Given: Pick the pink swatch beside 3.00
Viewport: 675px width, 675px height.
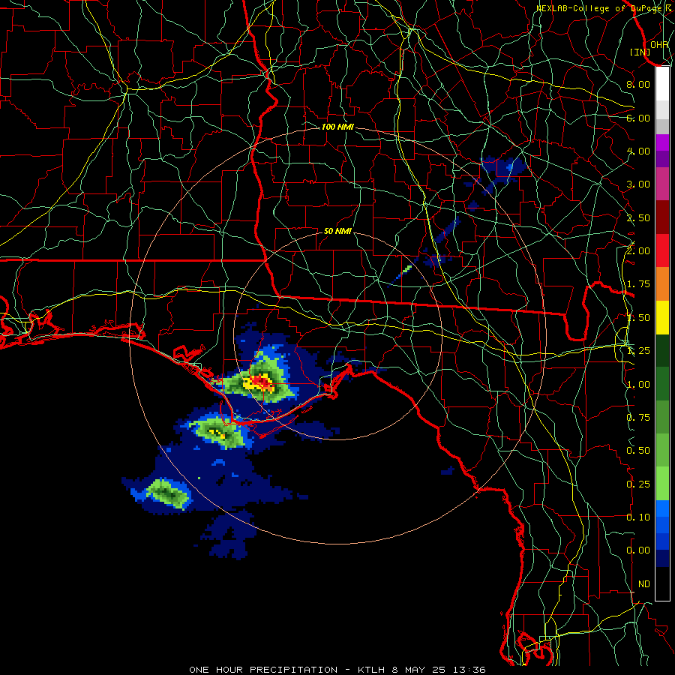Looking at the screenshot, I should tap(662, 184).
